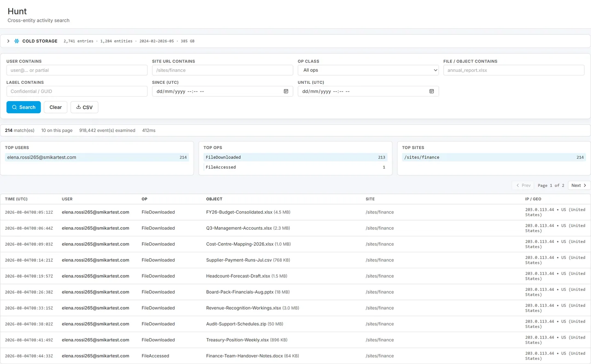Image resolution: width=591 pixels, height=364 pixels.
Task: Click the Page 1 of 2 indicator
Action: coord(551,186)
